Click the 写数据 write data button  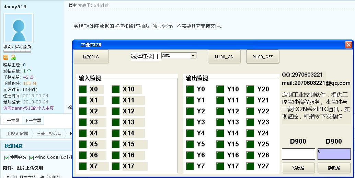[298, 168]
